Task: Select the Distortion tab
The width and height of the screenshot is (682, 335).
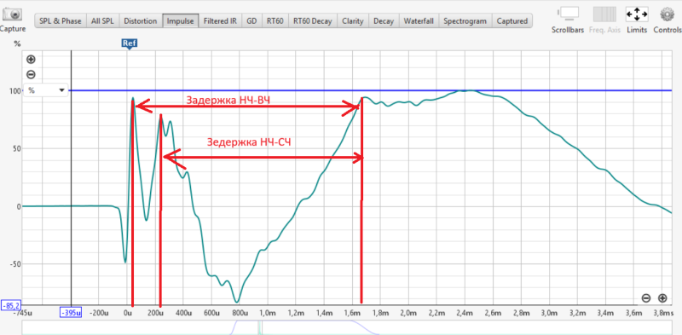Action: 140,20
